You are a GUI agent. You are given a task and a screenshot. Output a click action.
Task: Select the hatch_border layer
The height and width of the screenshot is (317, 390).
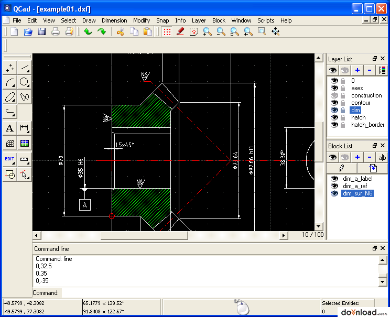[x=367, y=125]
